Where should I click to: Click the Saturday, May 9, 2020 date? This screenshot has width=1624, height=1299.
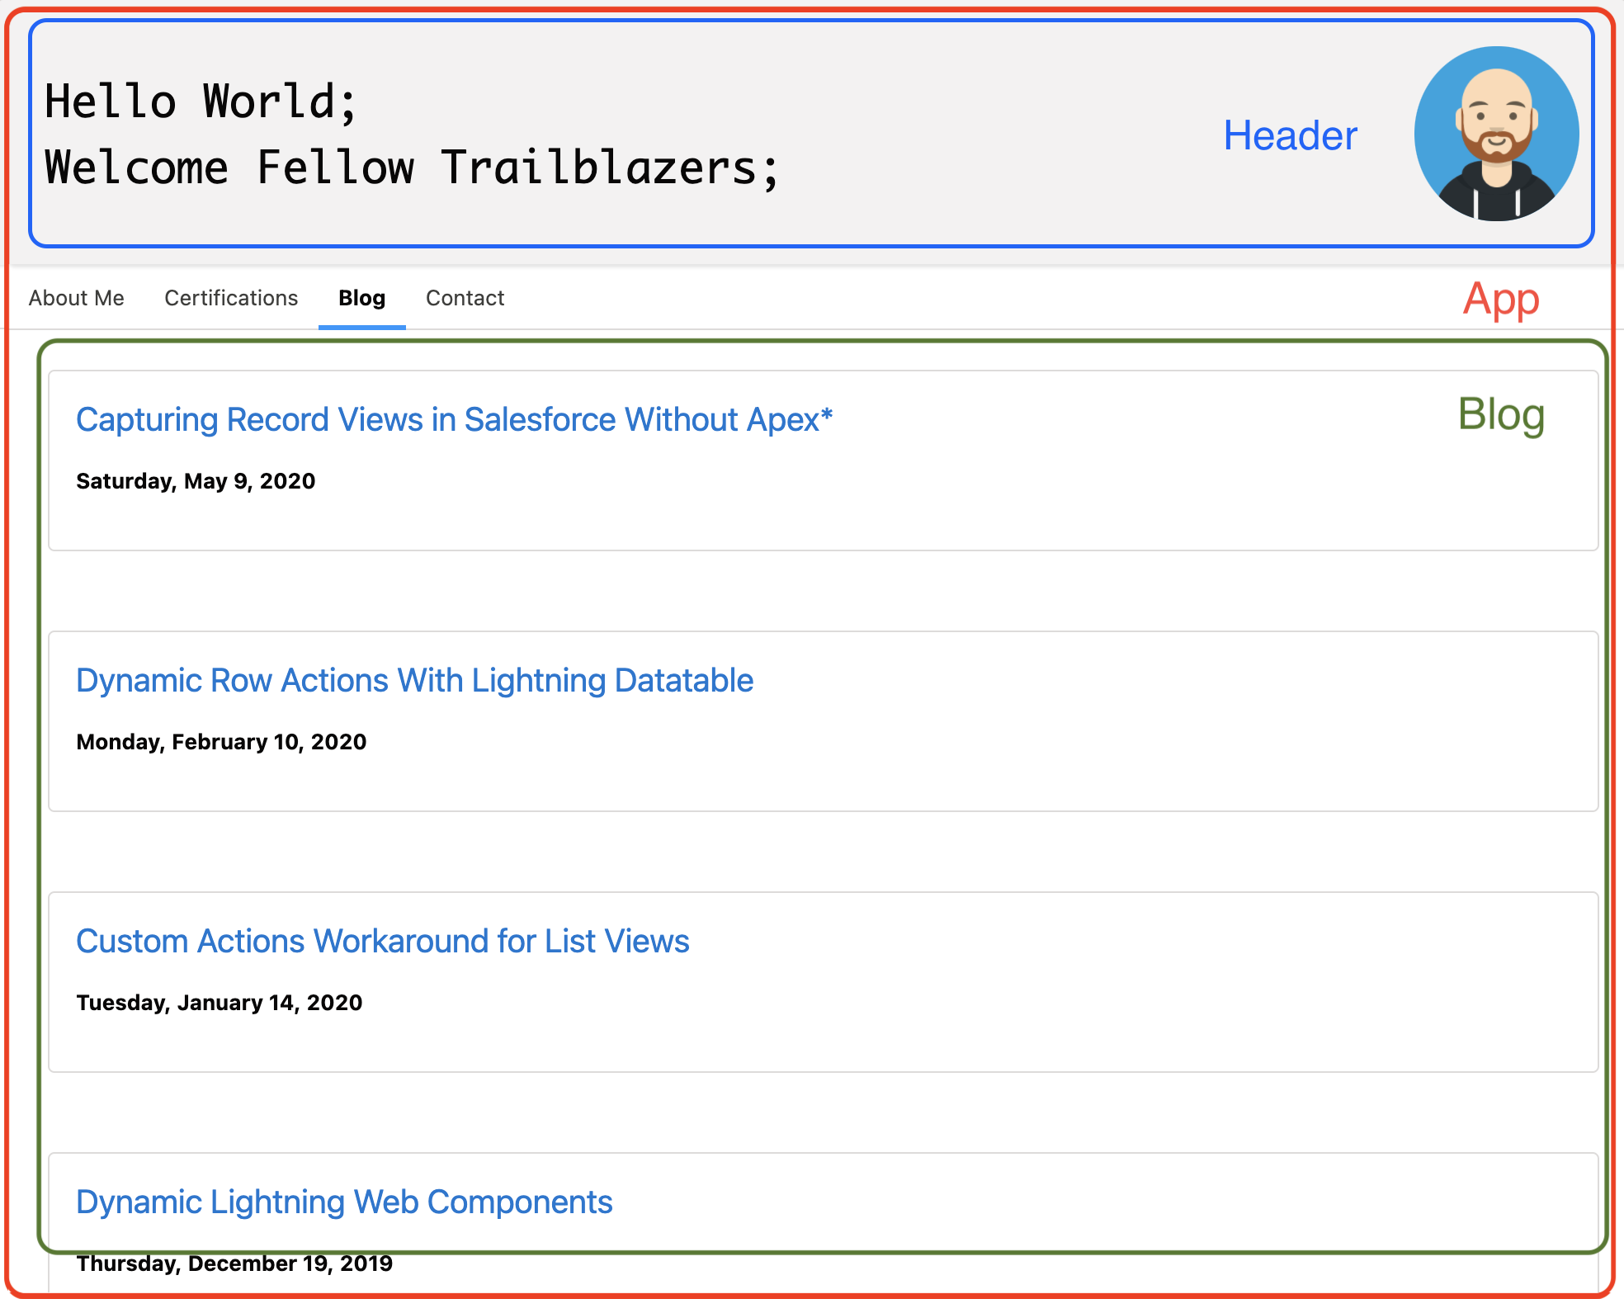click(196, 481)
